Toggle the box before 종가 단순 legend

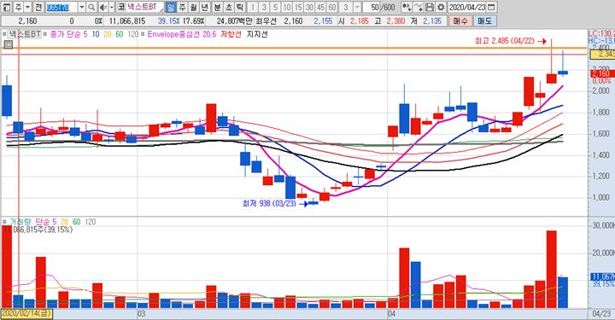46,34
